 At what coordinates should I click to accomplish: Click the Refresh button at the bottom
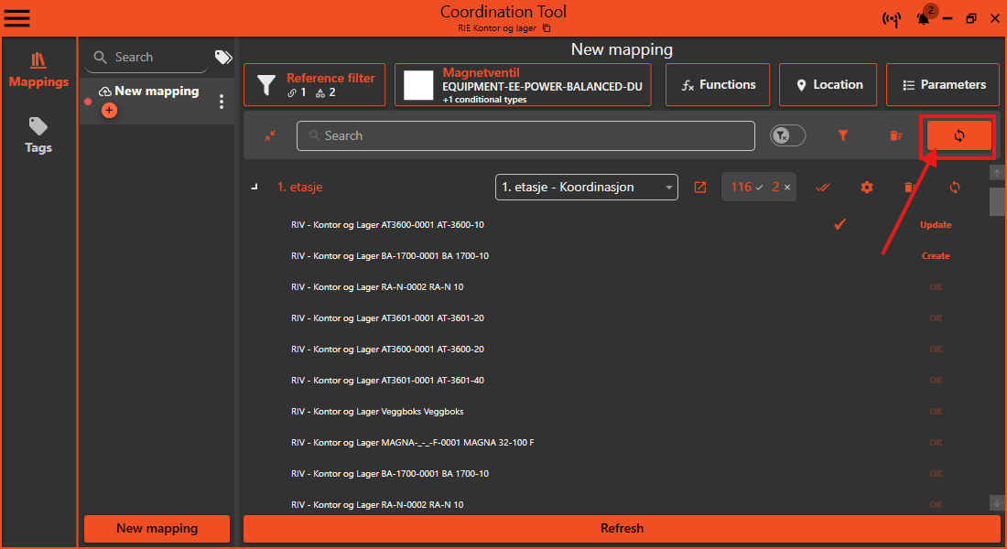coord(622,528)
